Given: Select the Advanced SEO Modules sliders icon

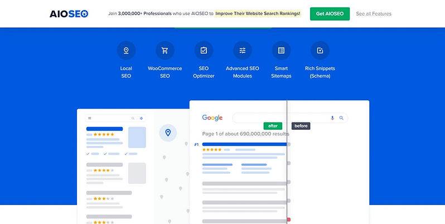Looking at the screenshot, I should click(x=243, y=51).
